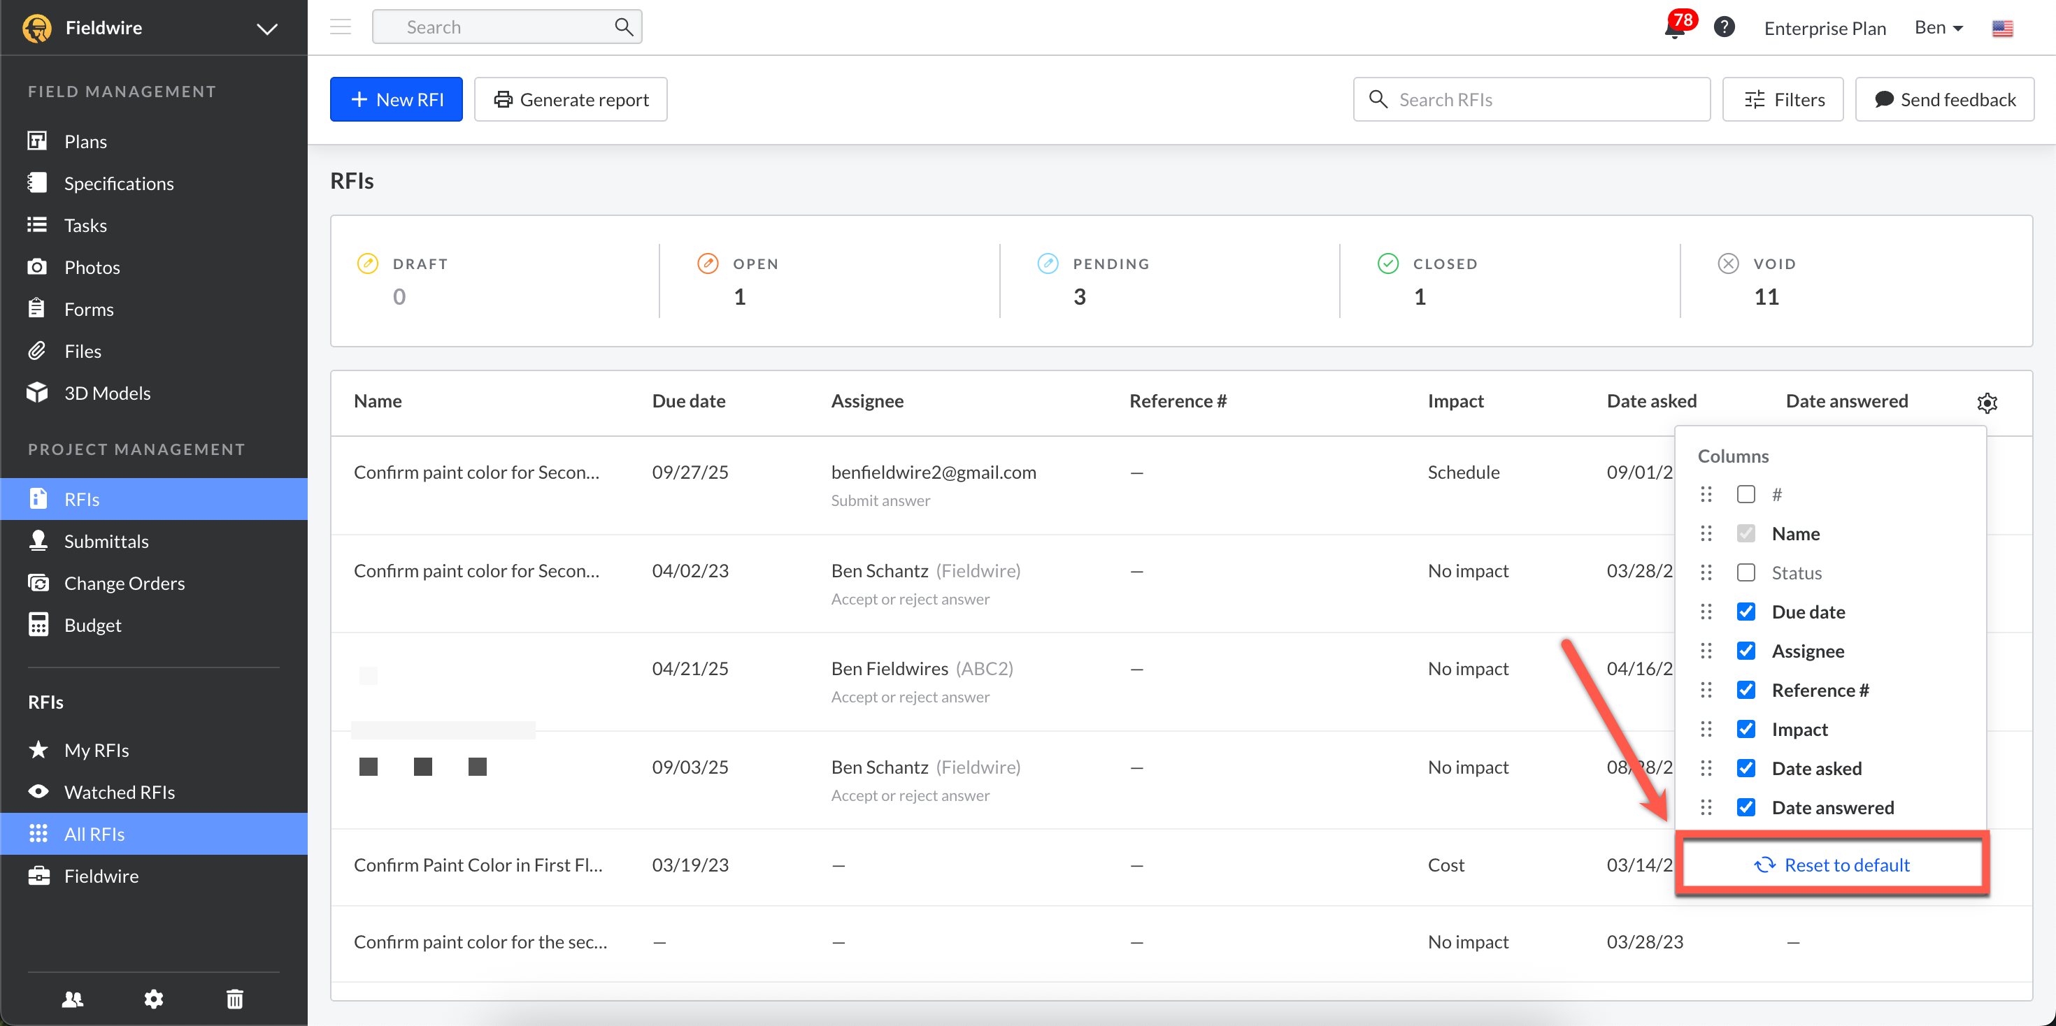Viewport: 2056px width, 1026px height.
Task: Click the hamburger menu icon
Action: click(x=341, y=27)
